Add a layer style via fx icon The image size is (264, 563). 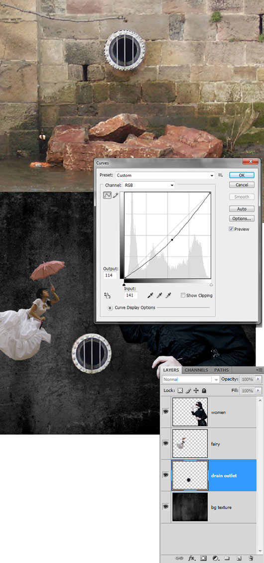pos(192,559)
